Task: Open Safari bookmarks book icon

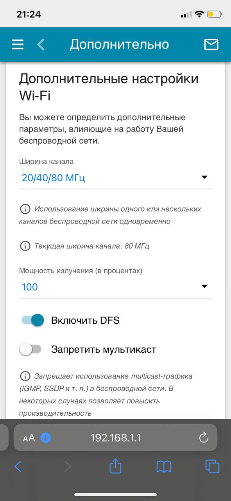Action: tap(164, 466)
